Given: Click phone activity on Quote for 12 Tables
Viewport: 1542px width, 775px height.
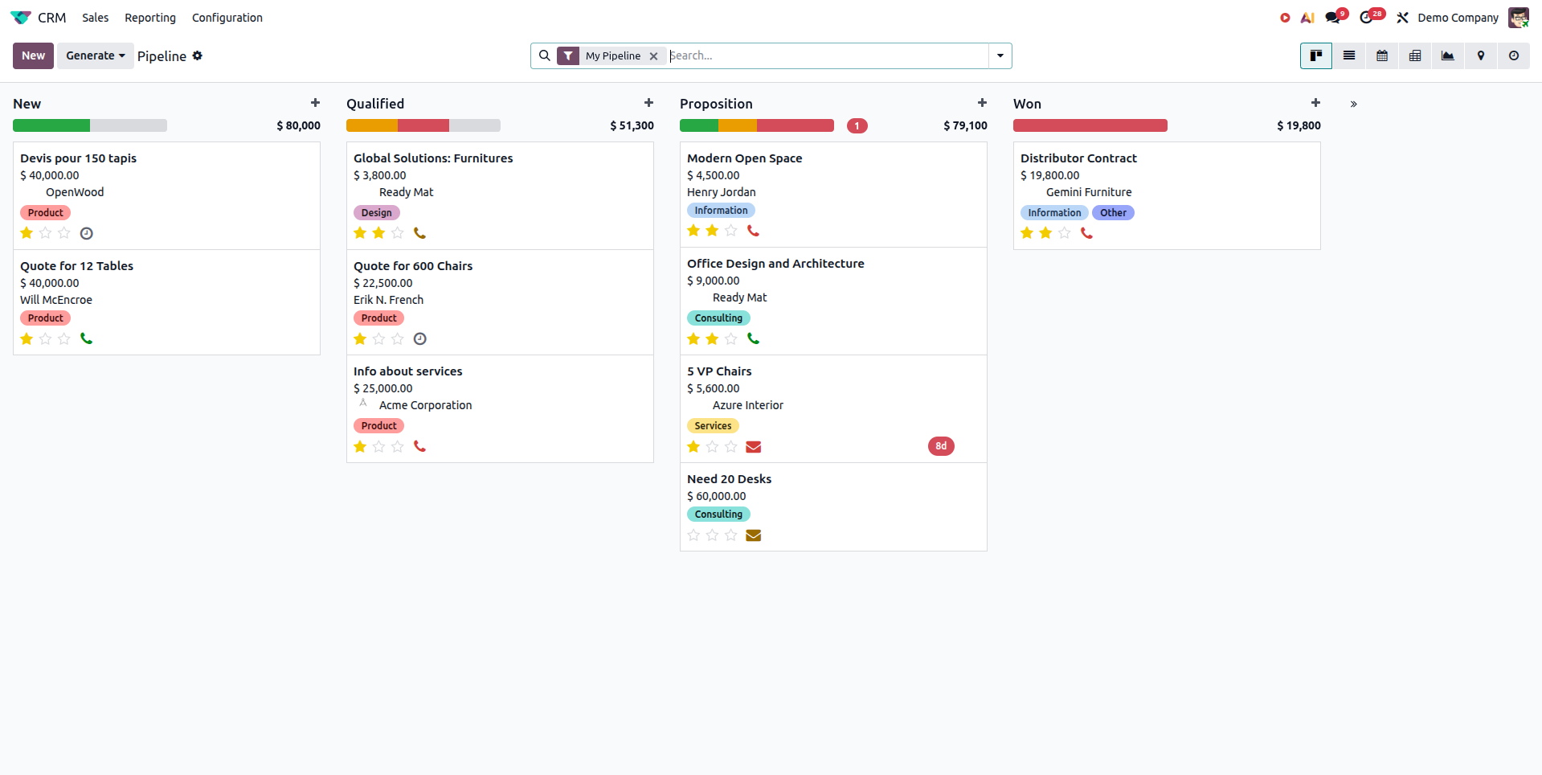Looking at the screenshot, I should click(87, 338).
